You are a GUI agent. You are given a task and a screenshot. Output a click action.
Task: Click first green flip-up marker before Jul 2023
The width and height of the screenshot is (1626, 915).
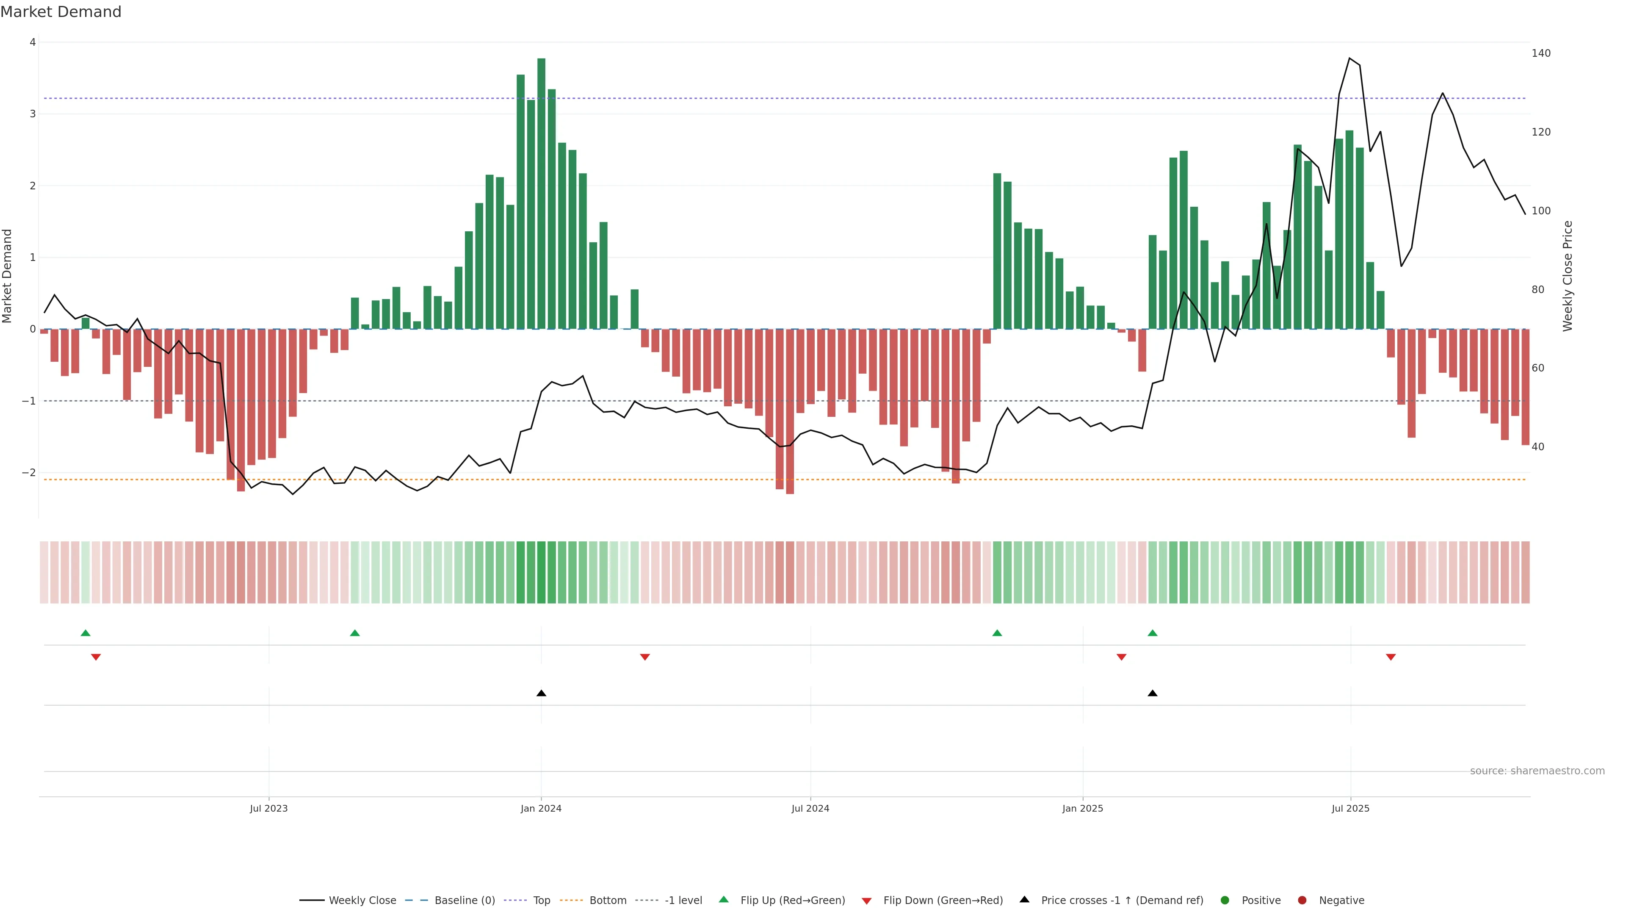pyautogui.click(x=86, y=633)
